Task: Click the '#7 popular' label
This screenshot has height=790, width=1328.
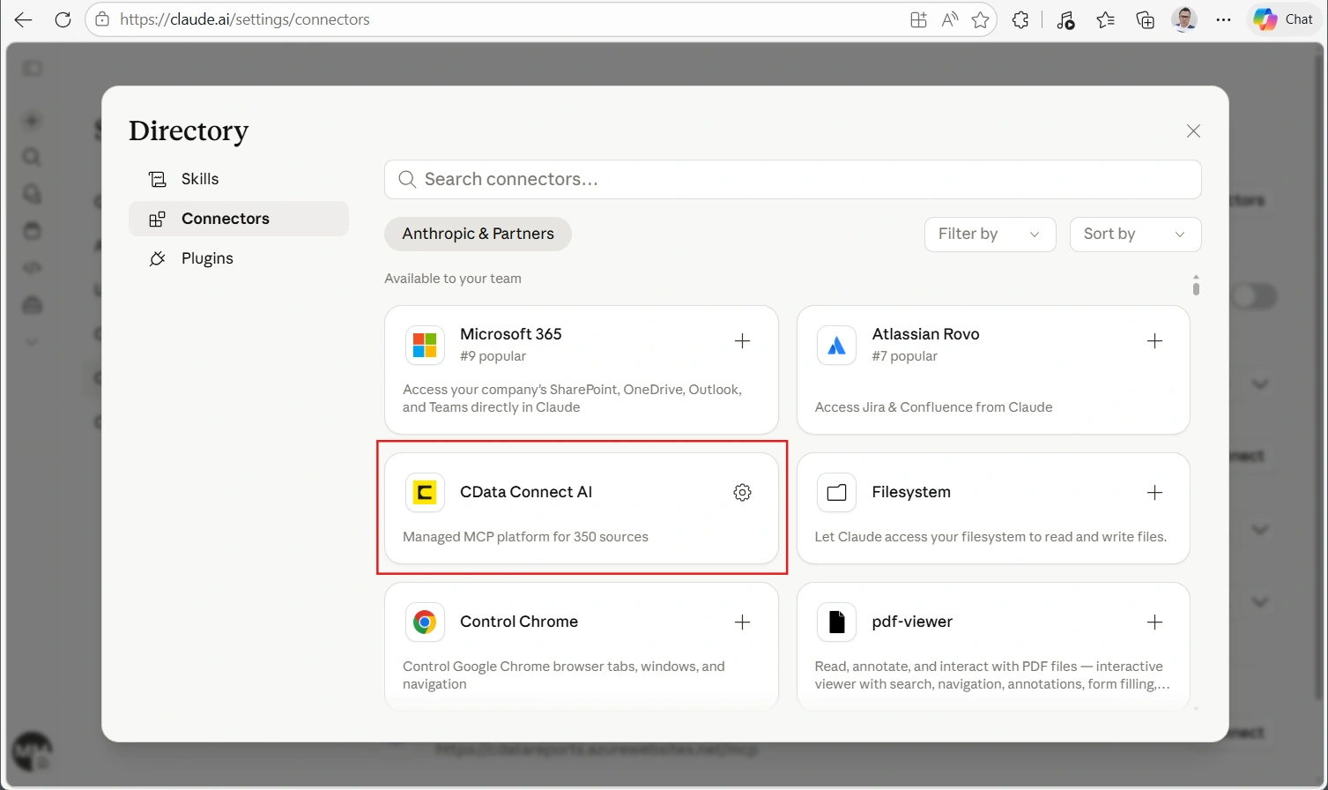Action: [x=904, y=356]
